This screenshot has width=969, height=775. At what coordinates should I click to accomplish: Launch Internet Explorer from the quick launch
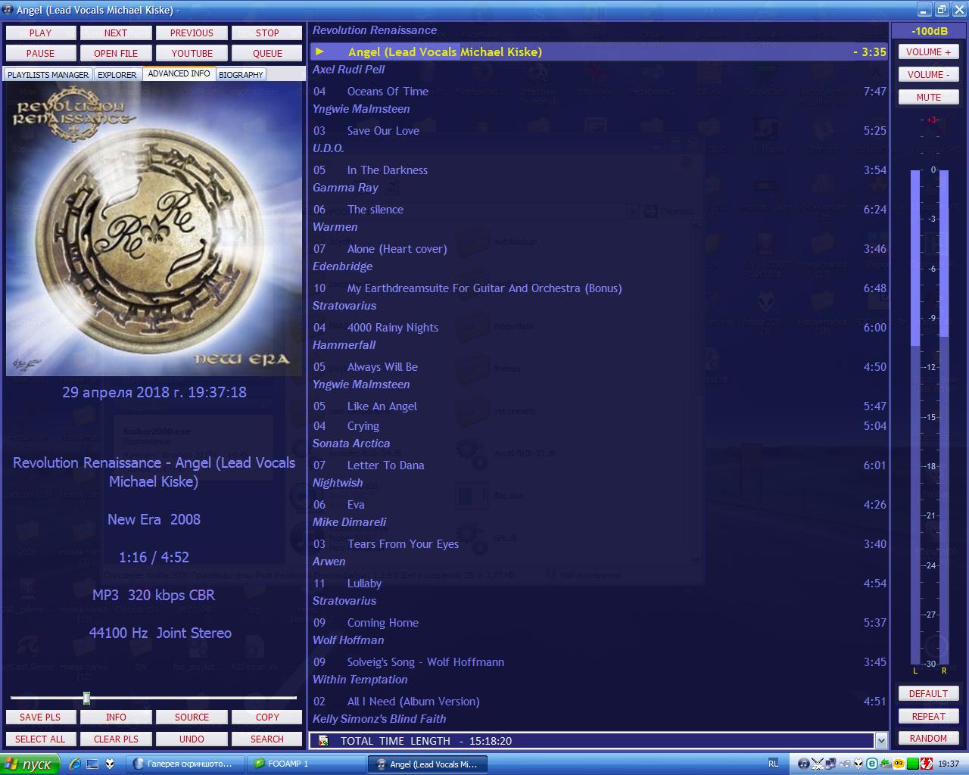pyautogui.click(x=75, y=764)
